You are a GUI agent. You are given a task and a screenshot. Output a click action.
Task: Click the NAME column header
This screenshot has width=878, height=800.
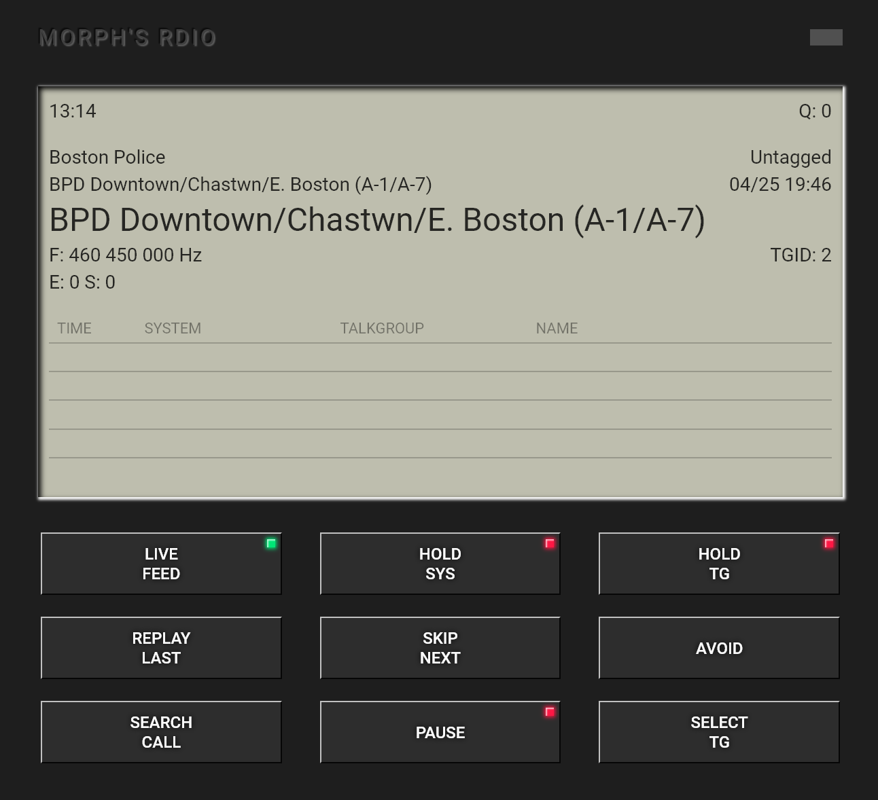coord(557,329)
